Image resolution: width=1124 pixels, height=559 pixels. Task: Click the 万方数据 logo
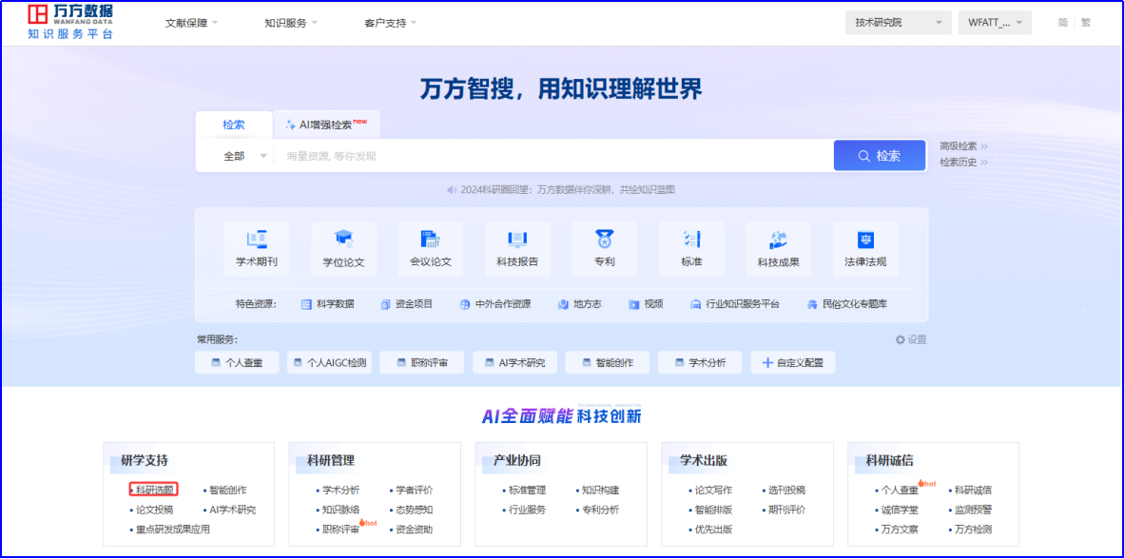[71, 22]
